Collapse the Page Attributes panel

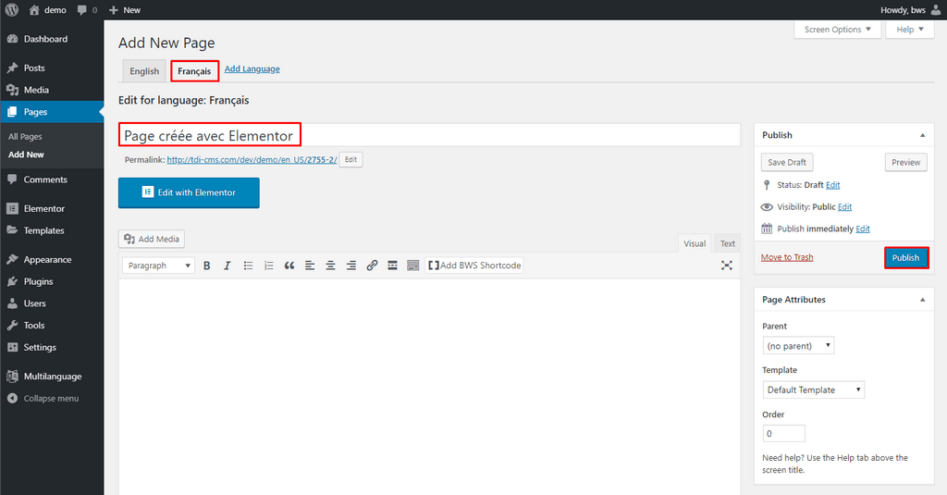point(922,300)
